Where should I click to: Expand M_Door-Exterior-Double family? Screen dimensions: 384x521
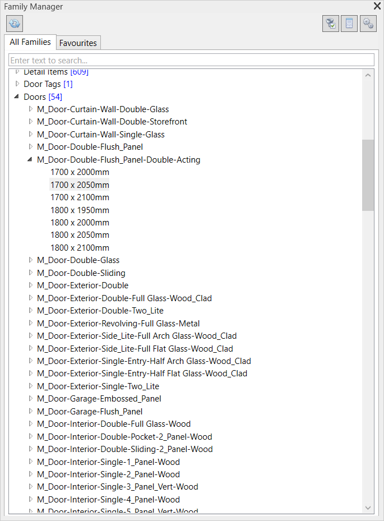pos(31,285)
